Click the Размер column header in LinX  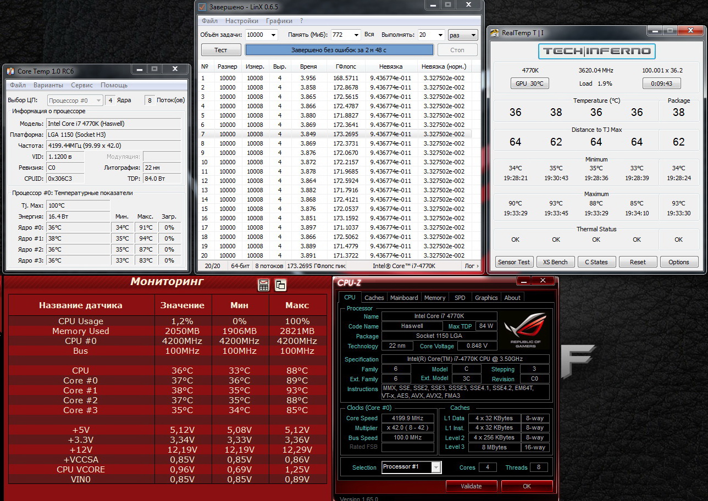228,66
